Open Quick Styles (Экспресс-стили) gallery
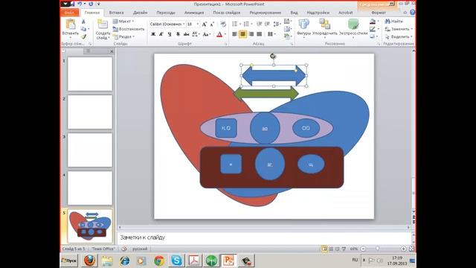476x268 pixels. pos(353,28)
